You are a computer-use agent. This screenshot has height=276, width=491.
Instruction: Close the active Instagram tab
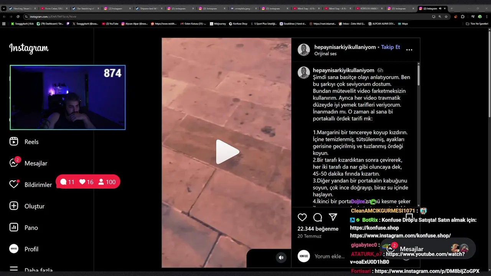(x=445, y=8)
